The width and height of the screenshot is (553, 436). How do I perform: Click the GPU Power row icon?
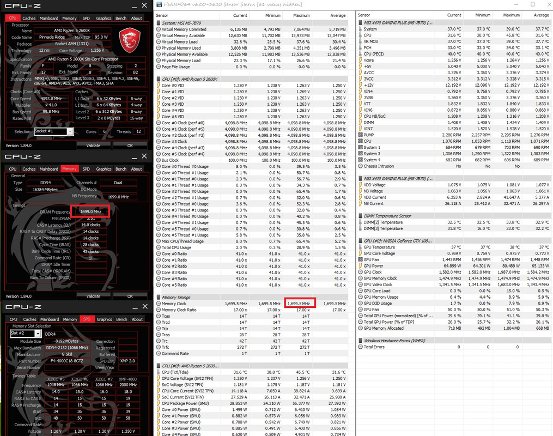click(361, 266)
